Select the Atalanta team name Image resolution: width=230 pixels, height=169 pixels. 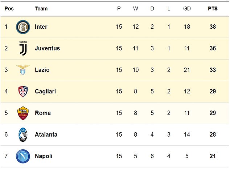46,134
